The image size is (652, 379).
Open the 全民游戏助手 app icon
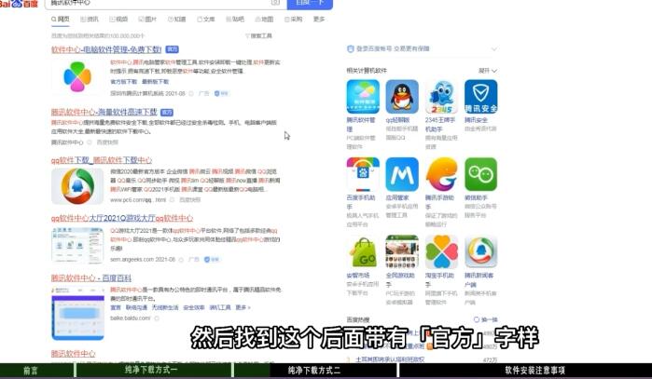click(x=402, y=251)
